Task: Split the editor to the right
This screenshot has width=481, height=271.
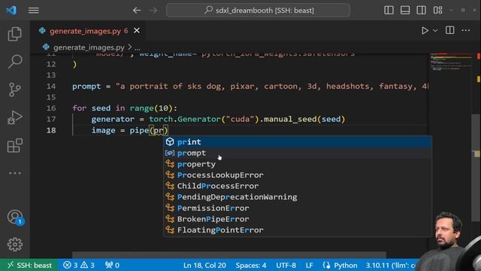Action: click(x=450, y=30)
